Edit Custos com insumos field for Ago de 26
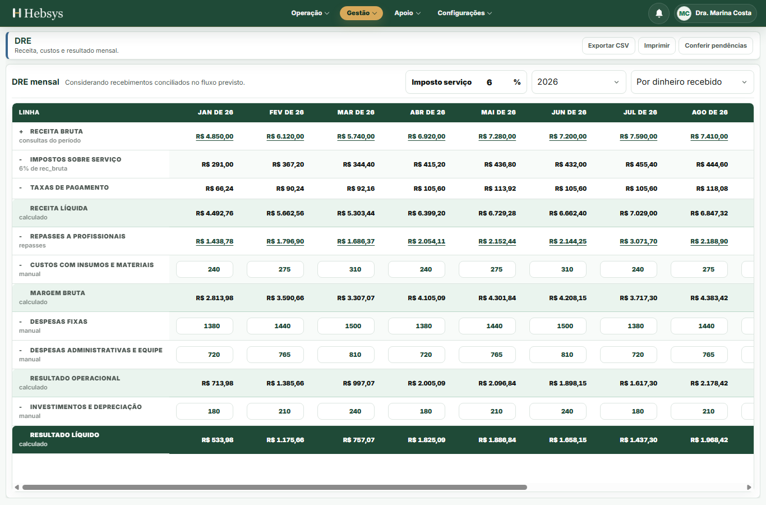Viewport: 766px width, 505px height. [x=699, y=269]
